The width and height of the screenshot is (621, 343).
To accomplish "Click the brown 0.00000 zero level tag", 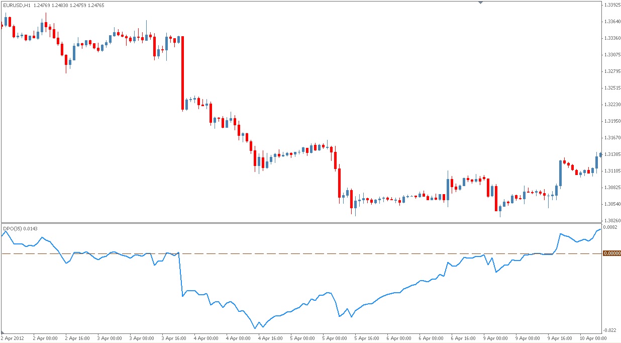I will [611, 253].
